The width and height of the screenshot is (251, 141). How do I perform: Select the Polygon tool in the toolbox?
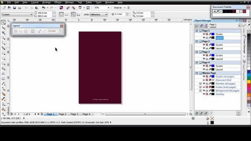click(x=3, y=63)
